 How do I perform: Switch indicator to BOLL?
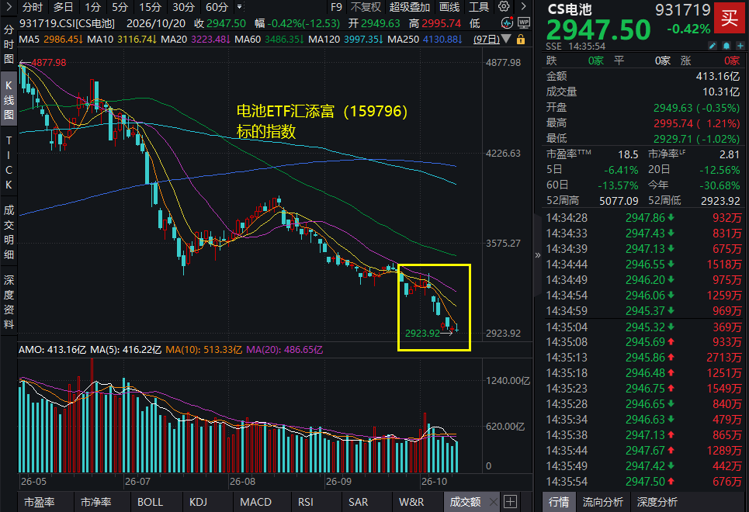point(150,502)
